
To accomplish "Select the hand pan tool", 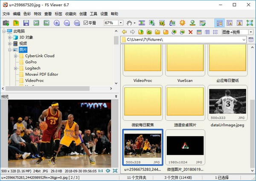I will (130, 23).
